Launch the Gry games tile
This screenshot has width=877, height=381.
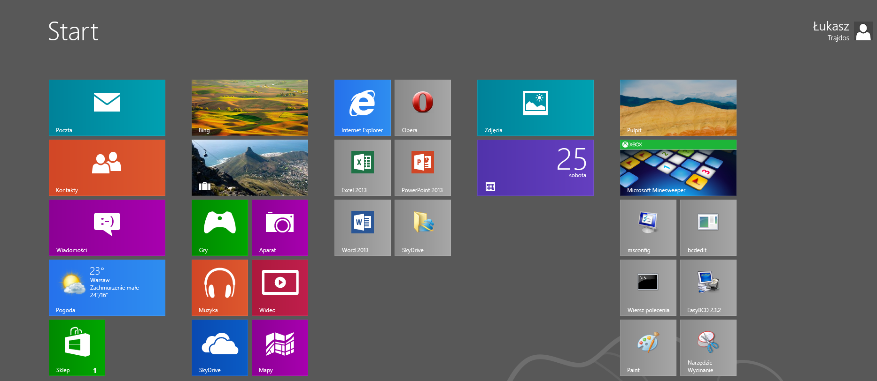[220, 228]
